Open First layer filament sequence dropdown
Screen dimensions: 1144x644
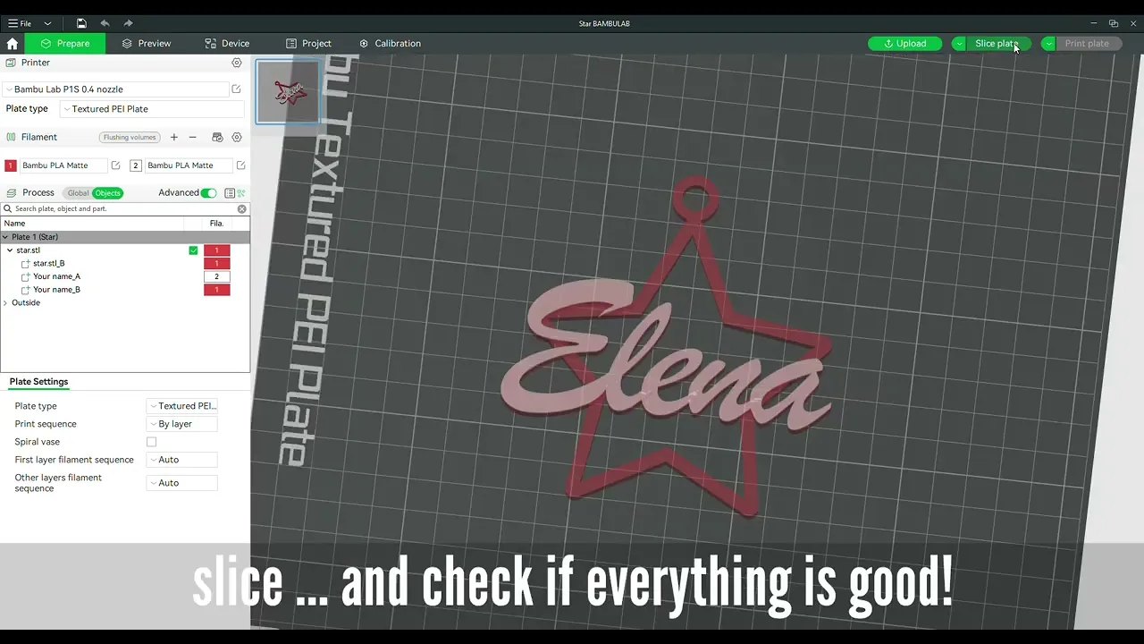pos(181,460)
